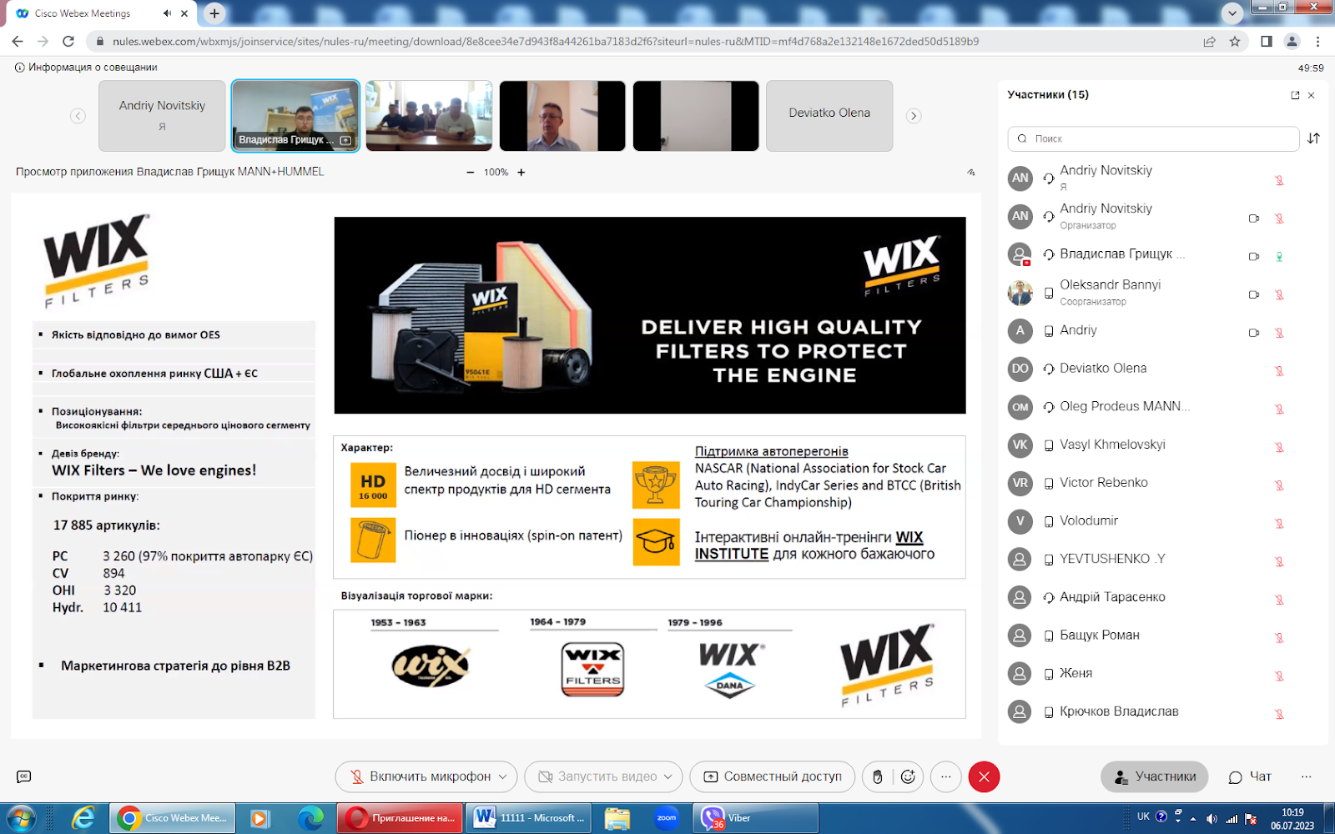This screenshot has height=834, width=1335.
Task: Open Windows Start button
Action: click(22, 818)
